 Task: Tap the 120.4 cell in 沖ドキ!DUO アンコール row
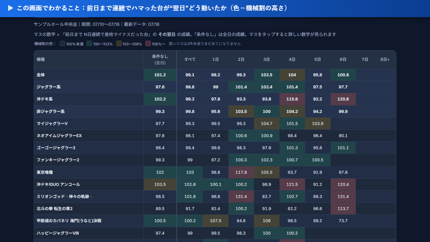coord(343,185)
